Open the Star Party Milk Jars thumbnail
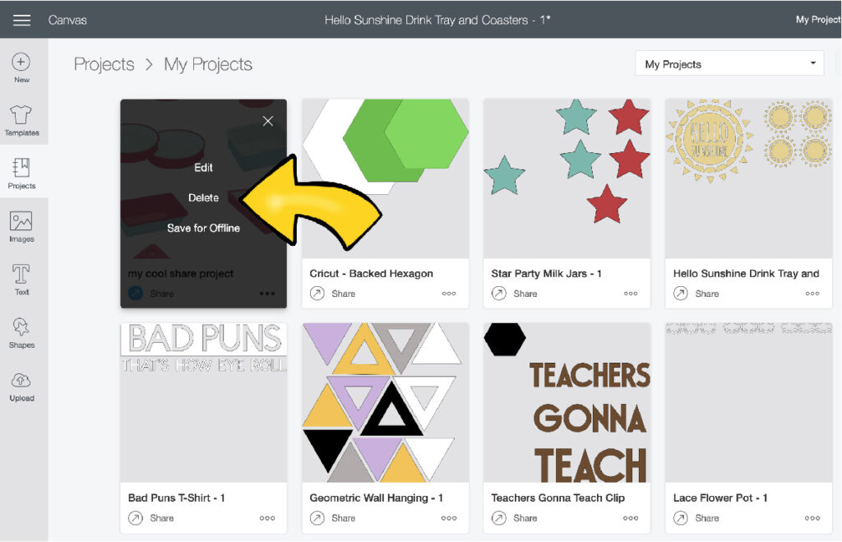The image size is (842, 542). [x=567, y=178]
